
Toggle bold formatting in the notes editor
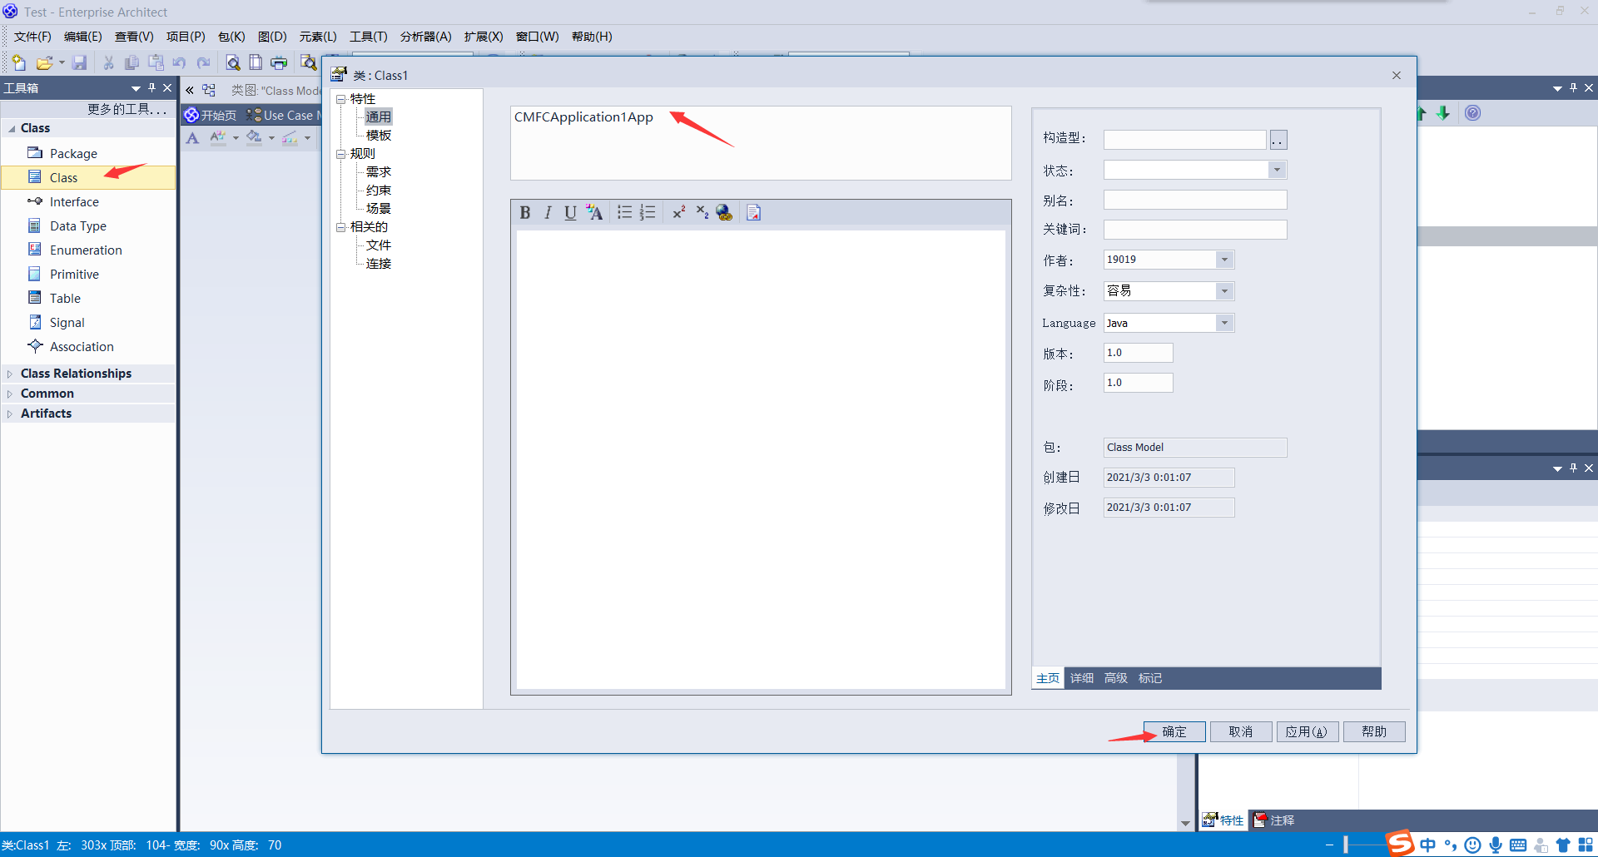(x=525, y=212)
